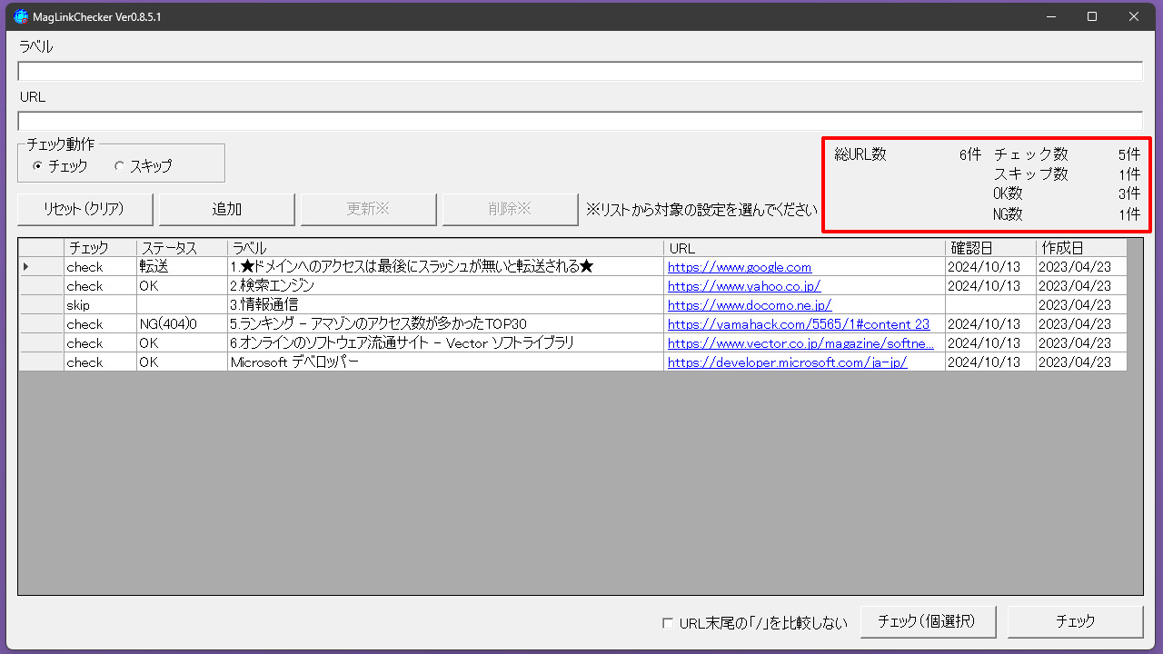Sort by the チェック column header

[100, 248]
